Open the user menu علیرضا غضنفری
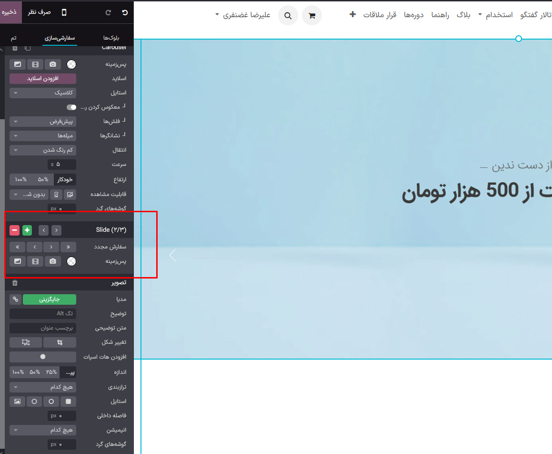 (x=243, y=15)
